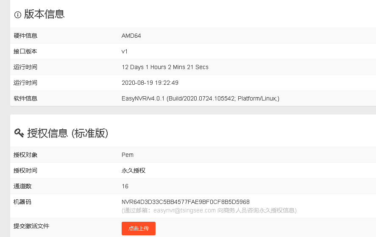
Task: Click the 授权对象 label
Action: point(25,155)
